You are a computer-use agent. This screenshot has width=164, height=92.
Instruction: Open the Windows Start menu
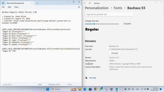coord(47,89)
